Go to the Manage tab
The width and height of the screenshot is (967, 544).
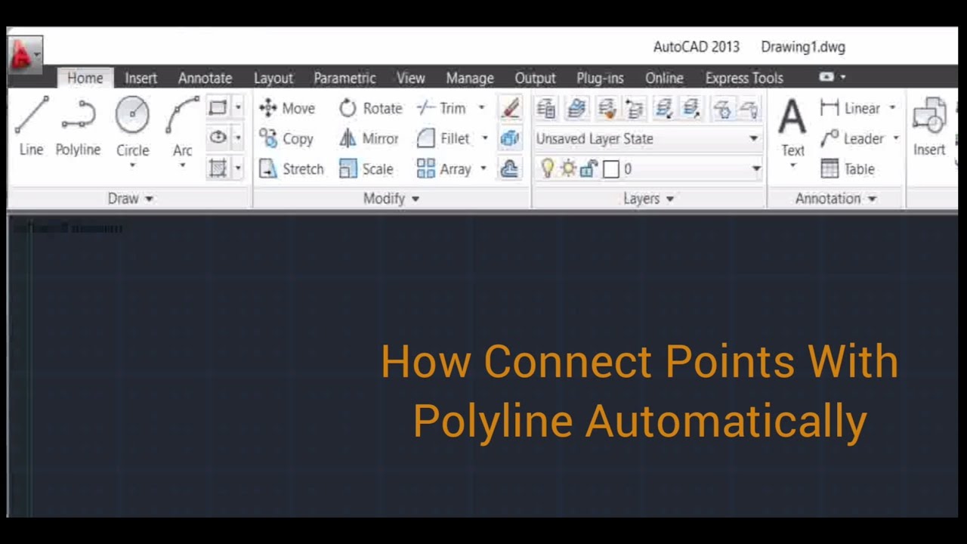(x=470, y=78)
